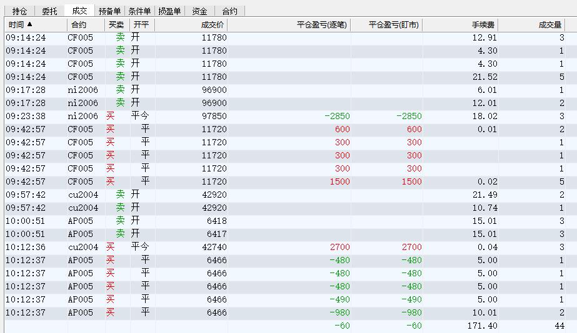Click the AP005 price 6418
Image resolution: width=577 pixels, height=333 pixels.
(x=217, y=221)
